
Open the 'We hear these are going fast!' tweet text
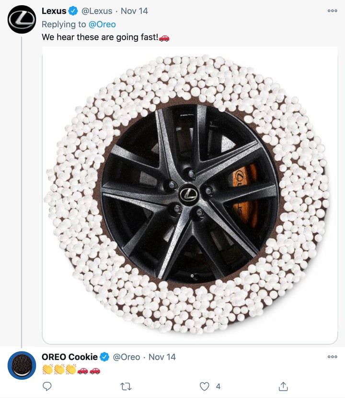[x=100, y=37]
